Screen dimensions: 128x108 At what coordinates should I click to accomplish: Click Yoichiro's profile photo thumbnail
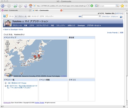[8, 23]
